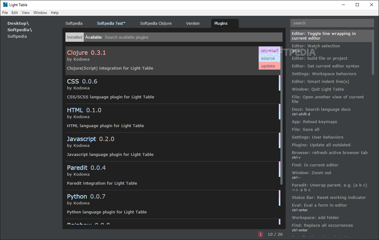Switch to the Softpedia tab
The image size is (379, 240).
tap(74, 24)
